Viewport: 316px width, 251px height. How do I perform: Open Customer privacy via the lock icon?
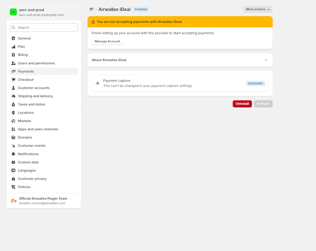point(13,179)
